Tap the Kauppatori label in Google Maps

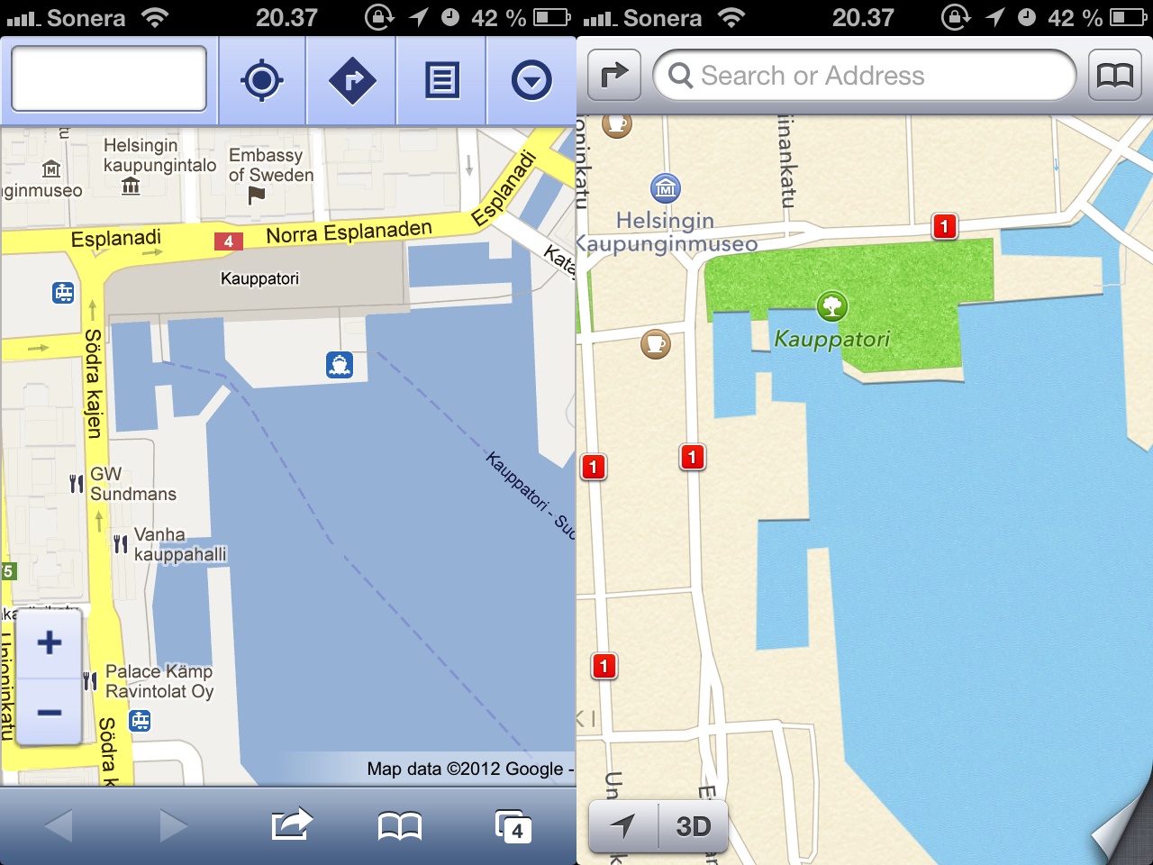(x=259, y=278)
